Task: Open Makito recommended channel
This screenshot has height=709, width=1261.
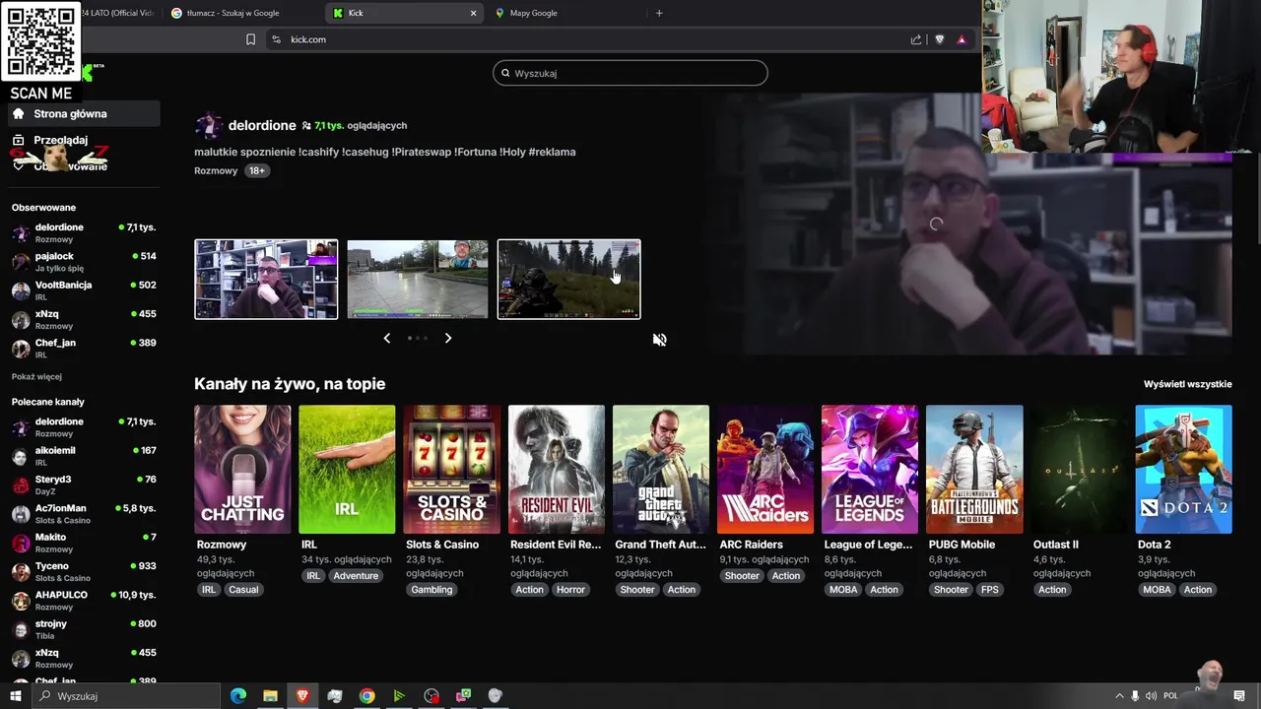Action: click(x=84, y=543)
